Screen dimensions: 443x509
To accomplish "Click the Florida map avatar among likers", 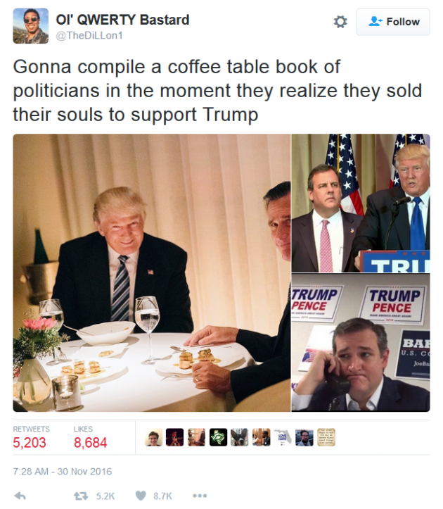I will (x=283, y=437).
